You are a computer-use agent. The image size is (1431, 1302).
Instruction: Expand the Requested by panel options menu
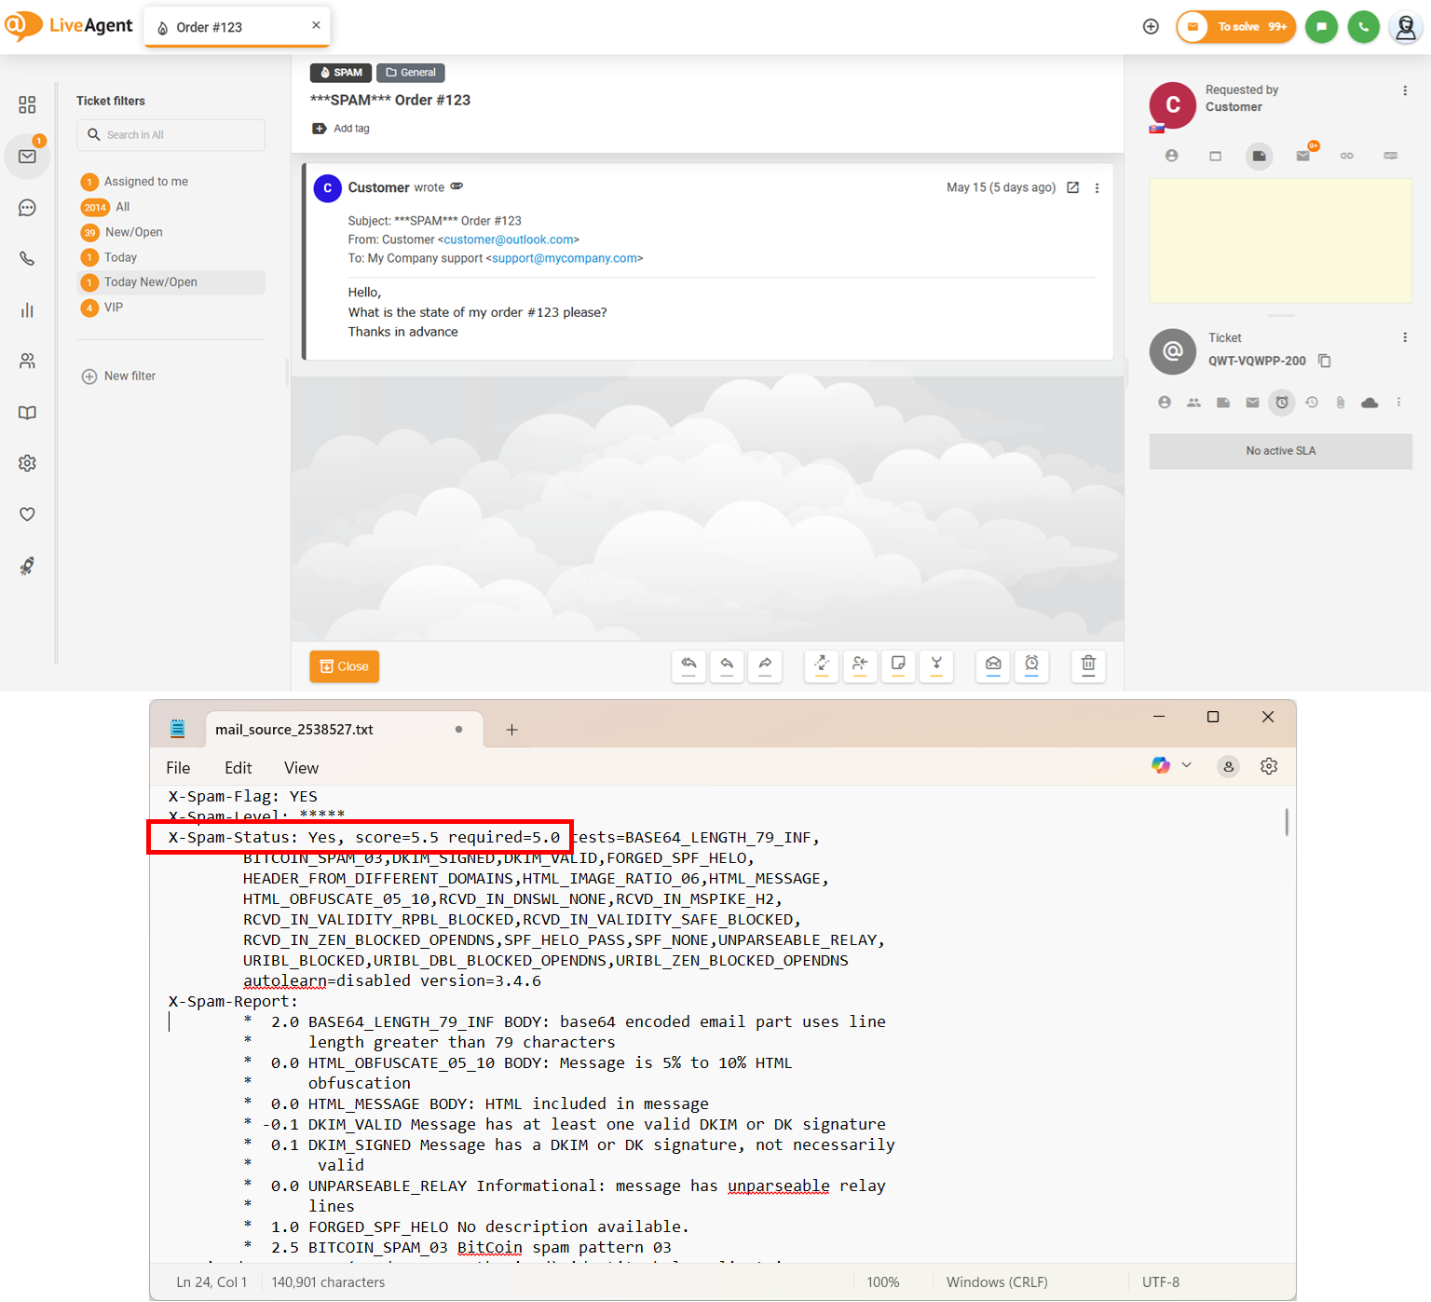coord(1404,90)
